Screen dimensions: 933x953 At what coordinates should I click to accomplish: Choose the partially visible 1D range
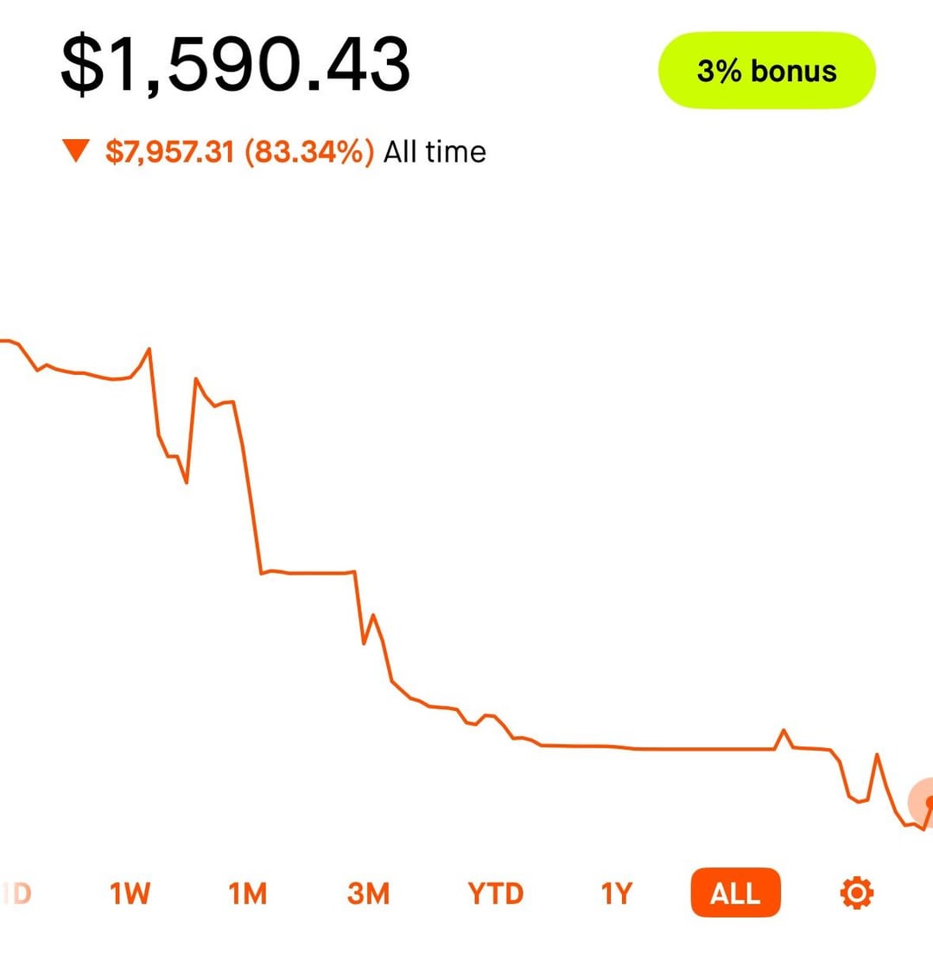coord(17,893)
